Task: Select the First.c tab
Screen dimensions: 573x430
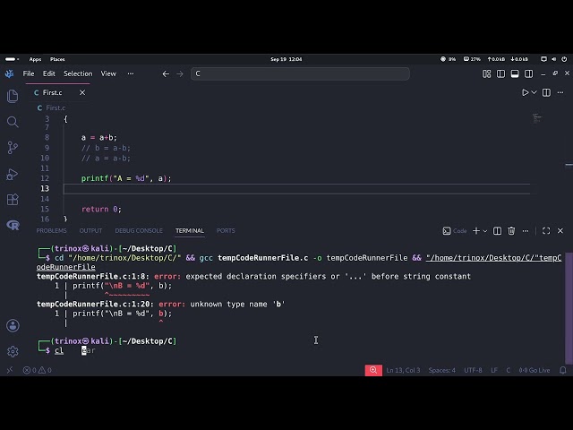Action: coord(57,92)
